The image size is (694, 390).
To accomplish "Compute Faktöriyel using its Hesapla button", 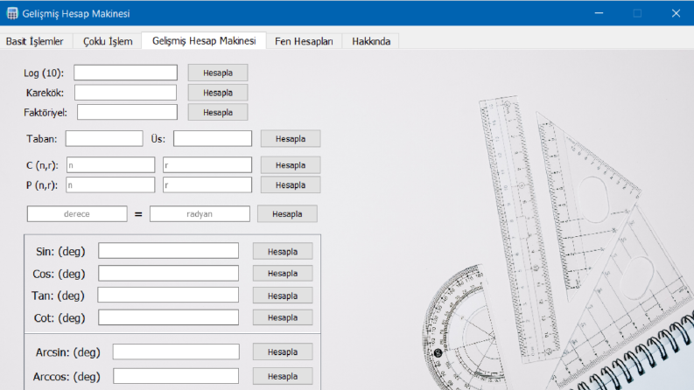I will (218, 112).
